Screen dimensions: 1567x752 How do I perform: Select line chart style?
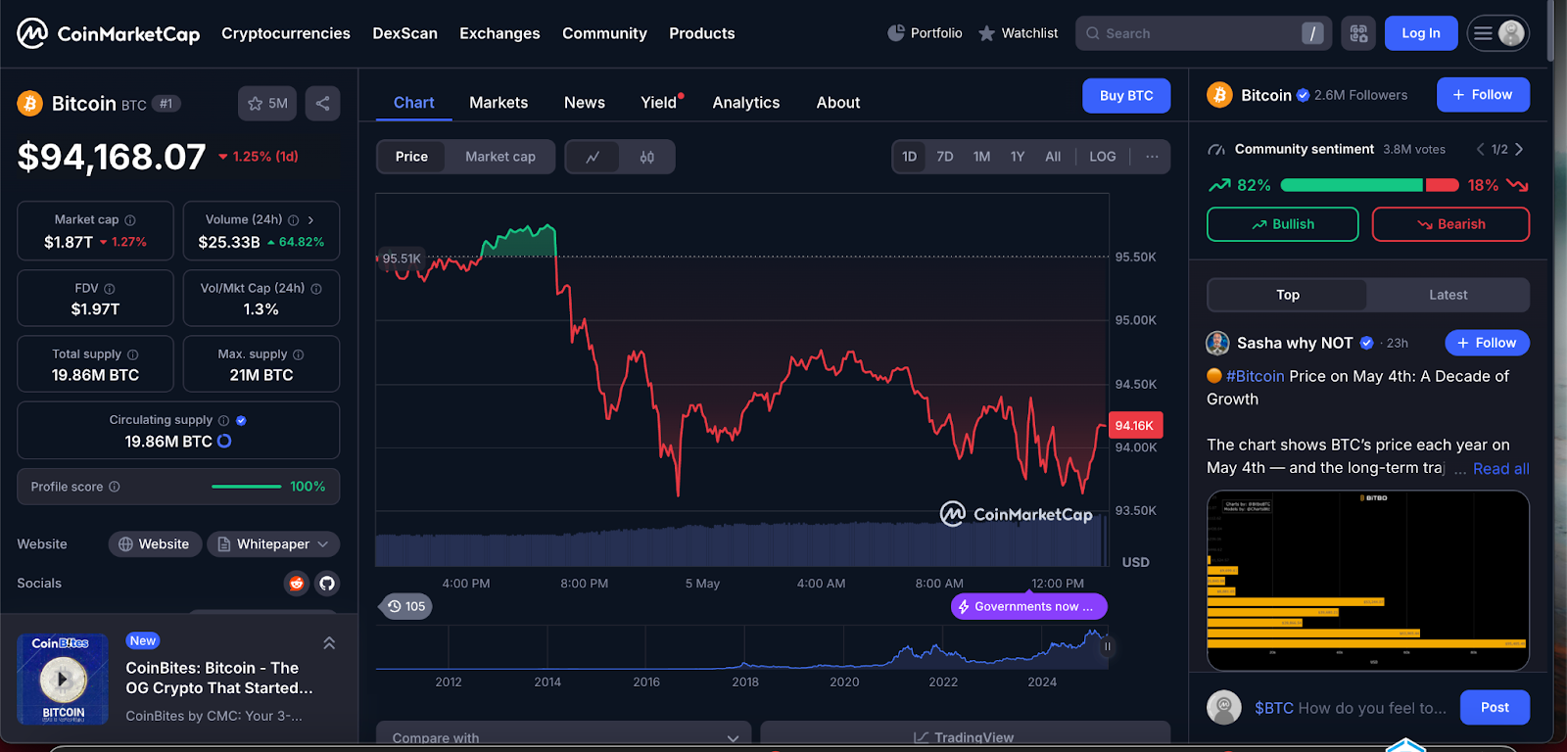593,157
